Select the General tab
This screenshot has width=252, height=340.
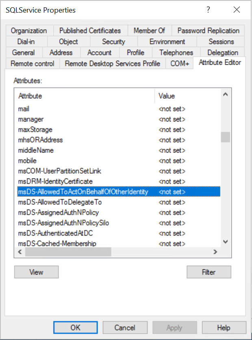point(23,52)
